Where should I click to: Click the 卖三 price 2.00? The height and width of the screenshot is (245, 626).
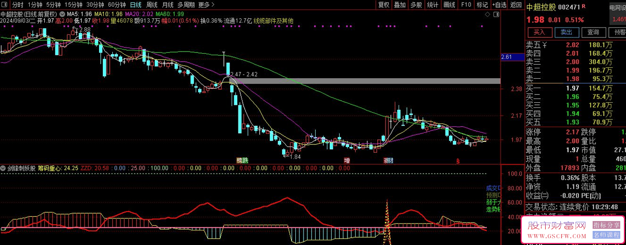(x=572, y=62)
